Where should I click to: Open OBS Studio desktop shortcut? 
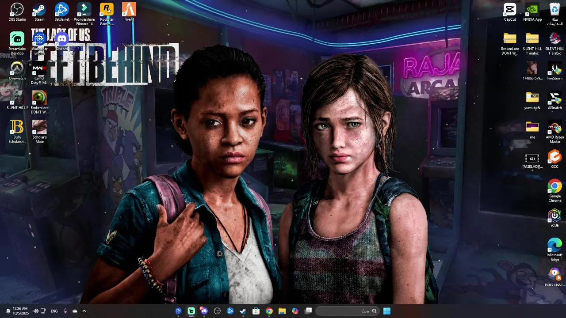(x=17, y=12)
